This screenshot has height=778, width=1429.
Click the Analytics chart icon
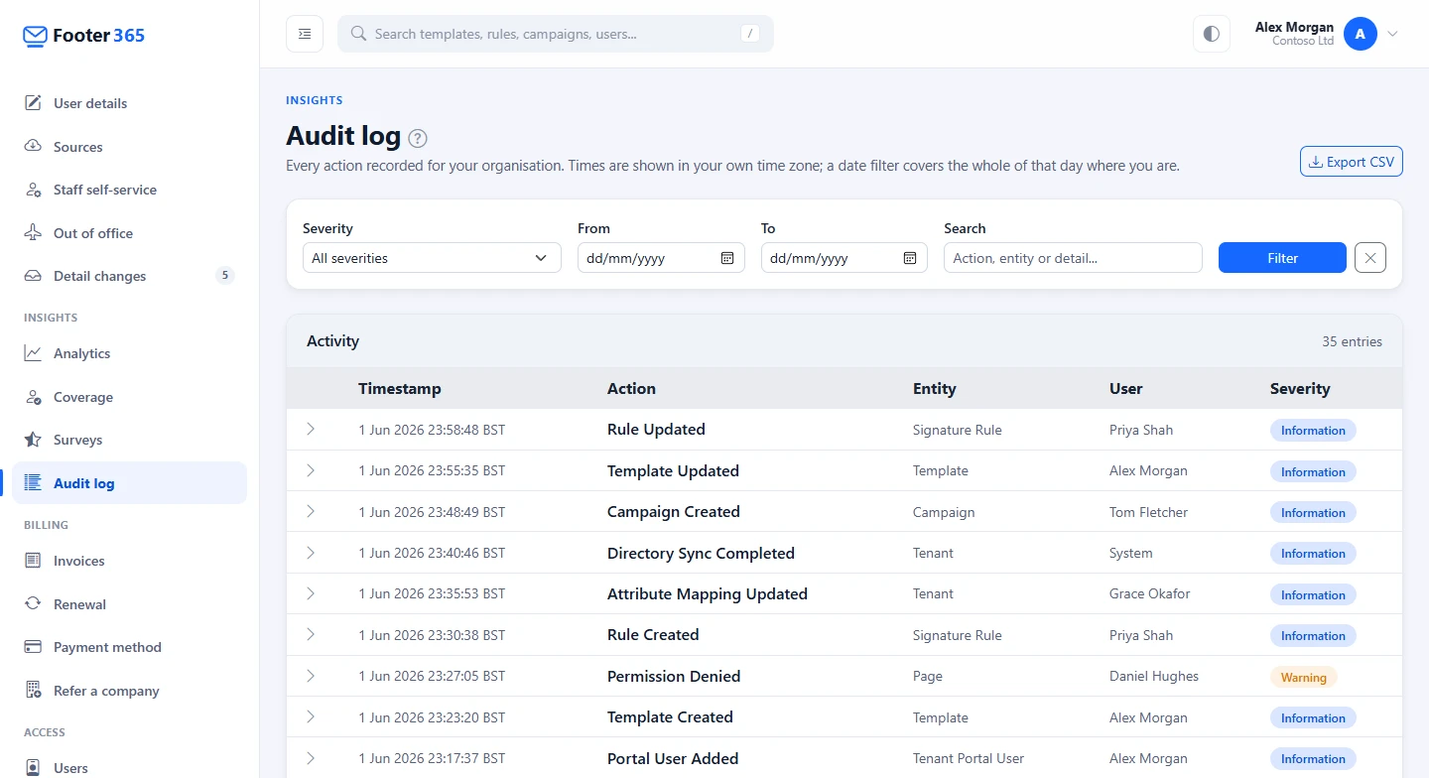coord(33,353)
